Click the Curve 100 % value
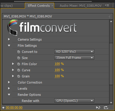Screen dimensions: 115x111 59,70
